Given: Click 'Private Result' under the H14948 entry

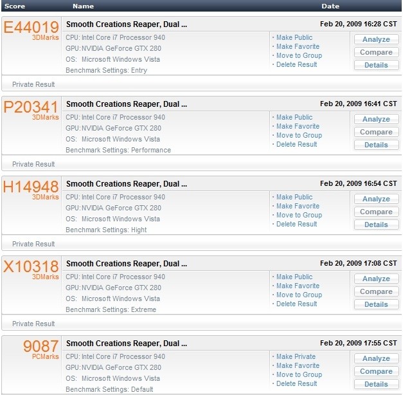Looking at the screenshot, I should (x=33, y=244).
